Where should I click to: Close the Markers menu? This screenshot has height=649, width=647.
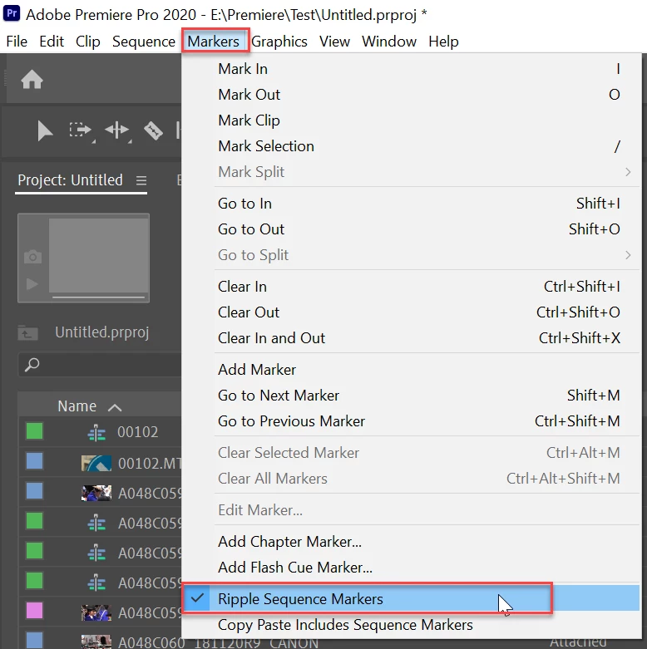tap(214, 42)
